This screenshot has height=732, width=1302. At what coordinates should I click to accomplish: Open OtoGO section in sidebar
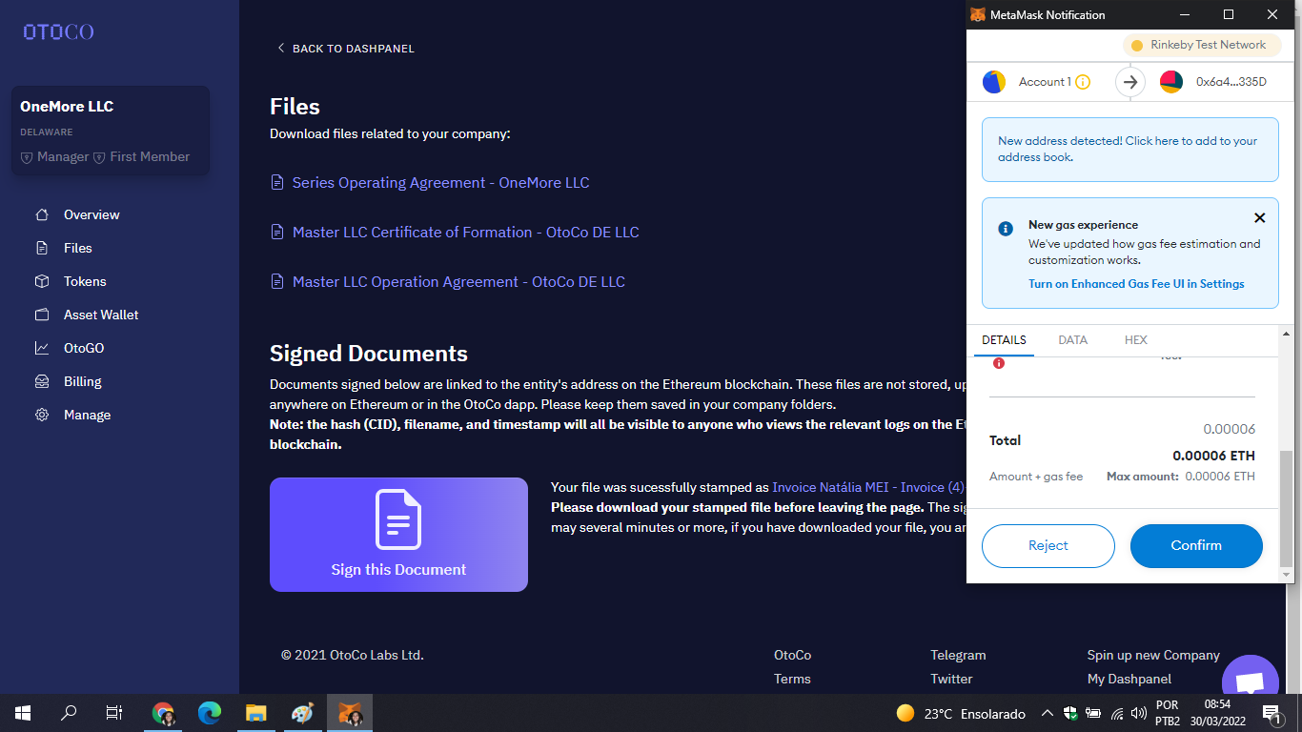tap(84, 348)
